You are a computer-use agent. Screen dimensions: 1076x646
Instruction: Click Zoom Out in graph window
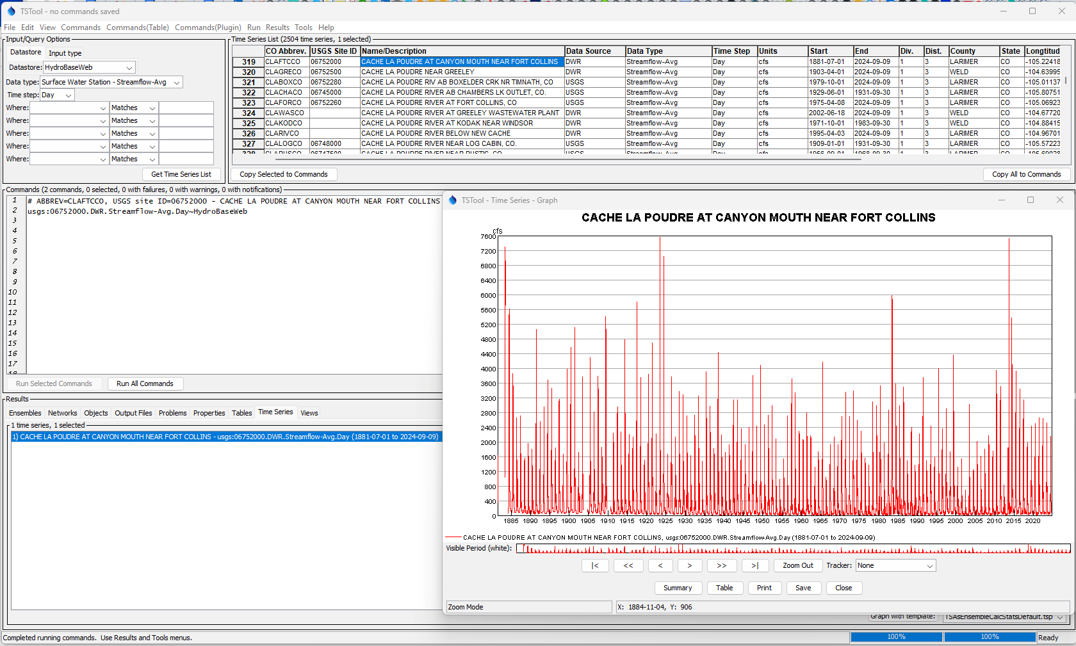(x=797, y=565)
